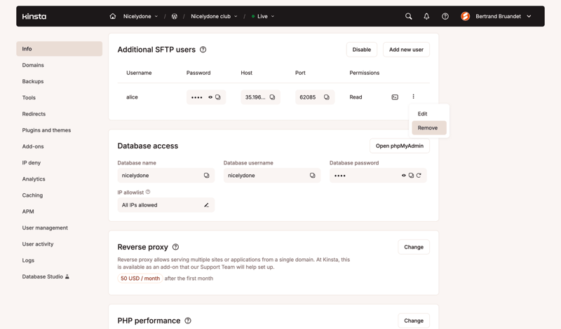Click the home icon in breadcrumb

coord(113,16)
